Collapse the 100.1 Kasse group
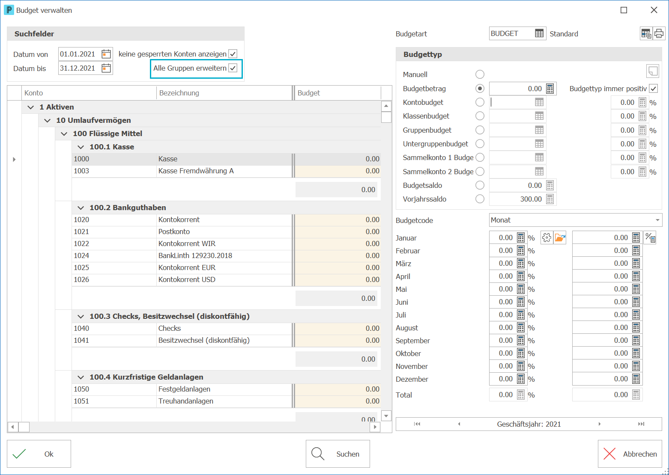669x475 pixels. 81,147
